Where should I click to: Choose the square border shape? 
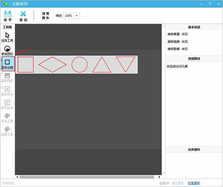coord(26,65)
